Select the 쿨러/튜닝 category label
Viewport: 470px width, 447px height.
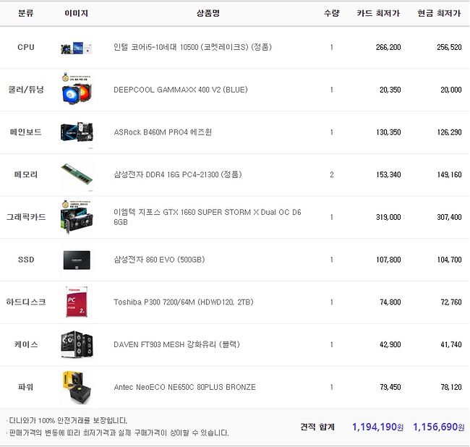pyautogui.click(x=26, y=90)
